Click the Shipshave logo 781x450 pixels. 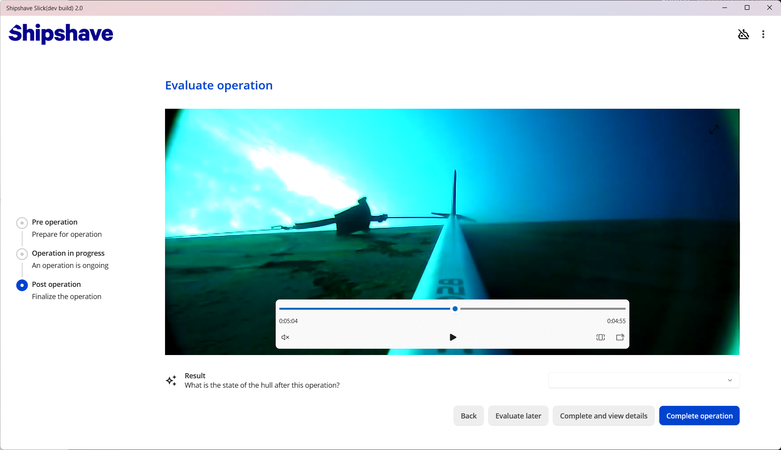[x=61, y=33]
